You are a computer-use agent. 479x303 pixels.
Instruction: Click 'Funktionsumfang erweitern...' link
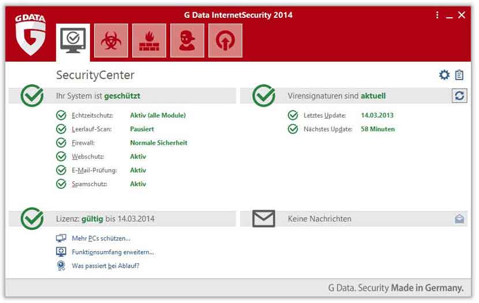click(x=113, y=252)
